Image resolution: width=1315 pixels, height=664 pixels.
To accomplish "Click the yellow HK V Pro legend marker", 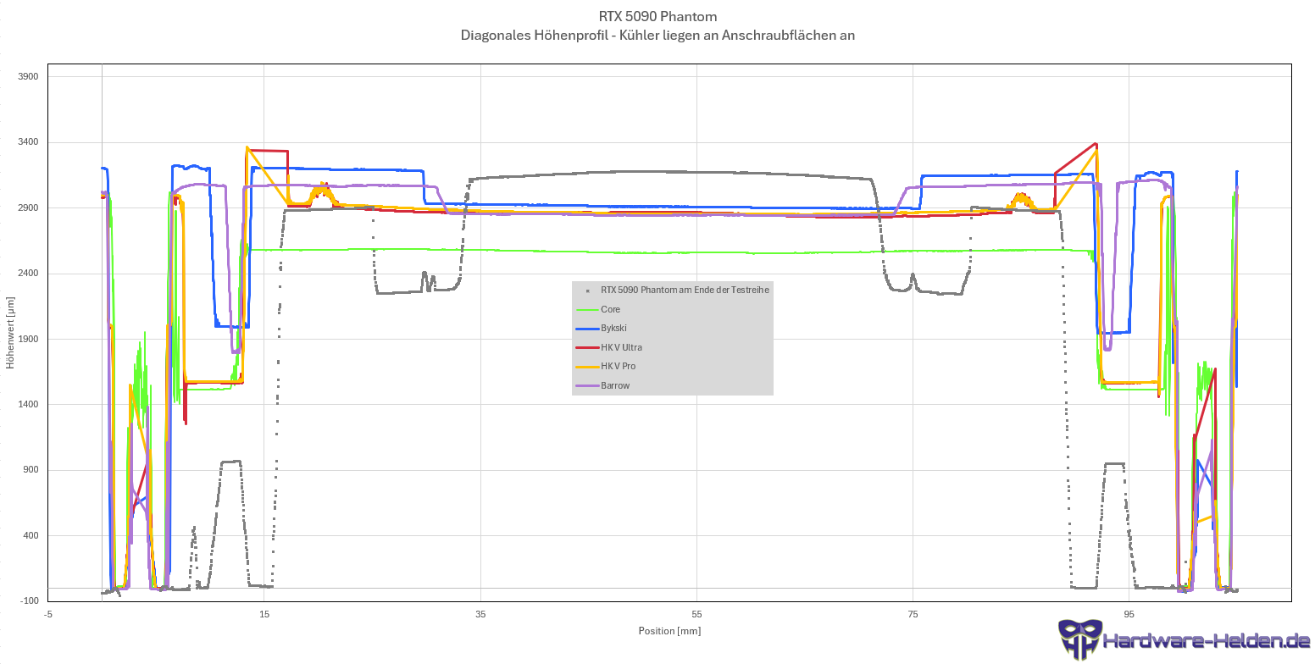I will point(586,367).
